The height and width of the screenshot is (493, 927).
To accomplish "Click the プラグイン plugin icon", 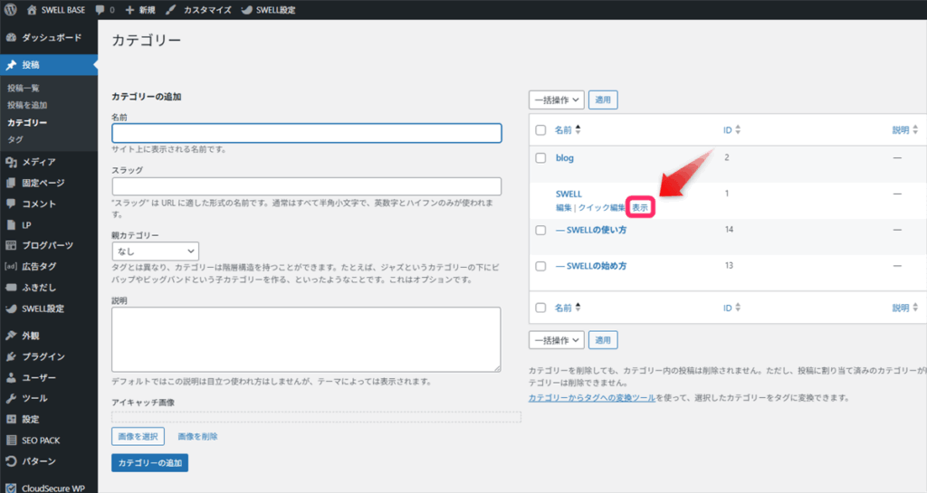I will point(11,356).
